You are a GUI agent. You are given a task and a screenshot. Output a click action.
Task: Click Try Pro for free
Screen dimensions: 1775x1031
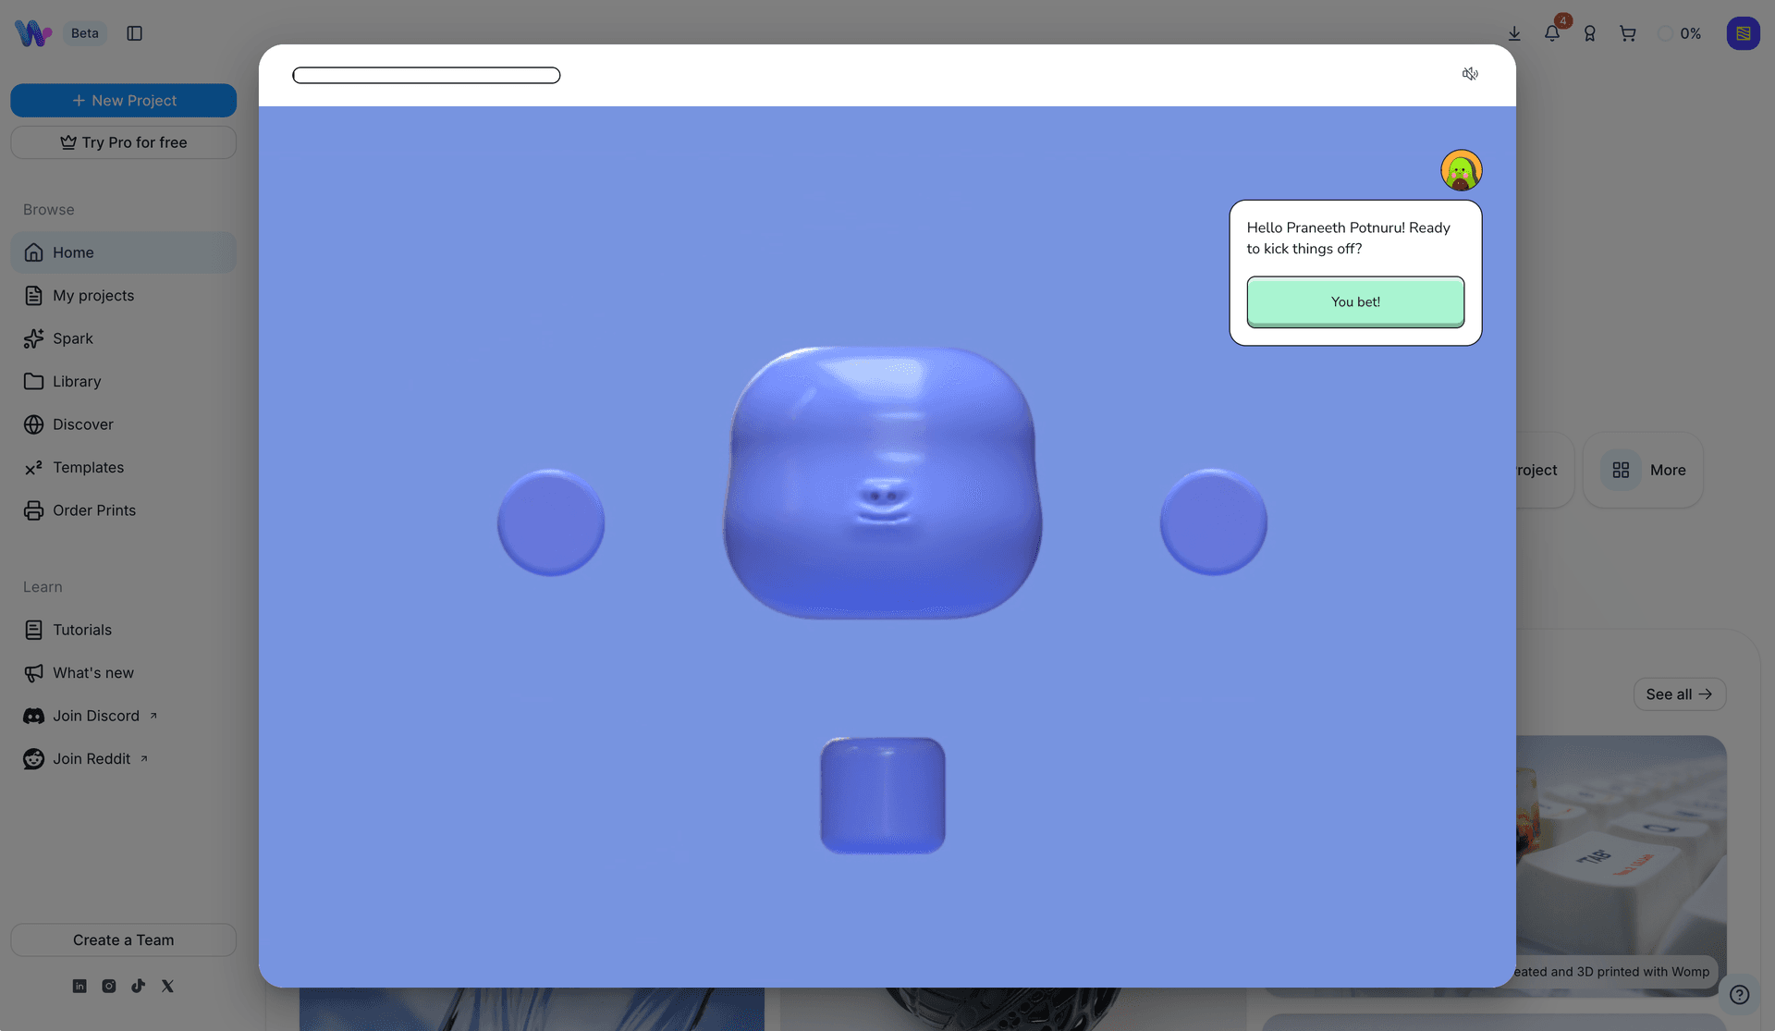click(x=123, y=142)
